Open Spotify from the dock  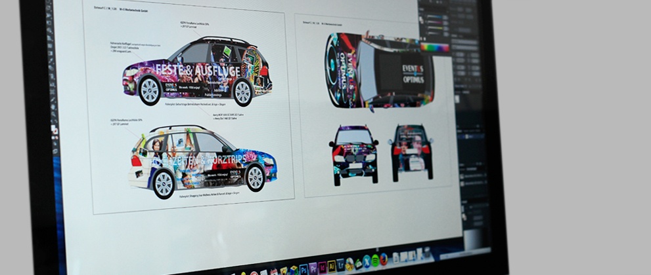(375, 261)
